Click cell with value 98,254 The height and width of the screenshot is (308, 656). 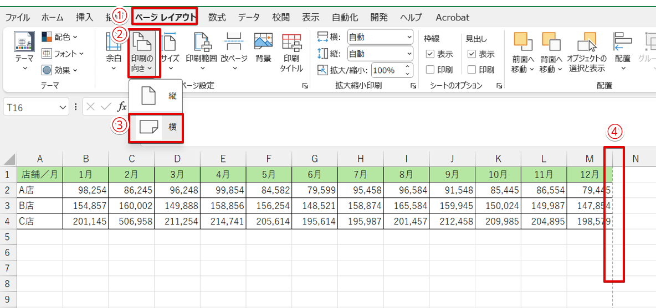[x=86, y=190]
